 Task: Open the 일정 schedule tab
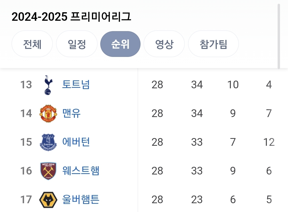(x=77, y=44)
